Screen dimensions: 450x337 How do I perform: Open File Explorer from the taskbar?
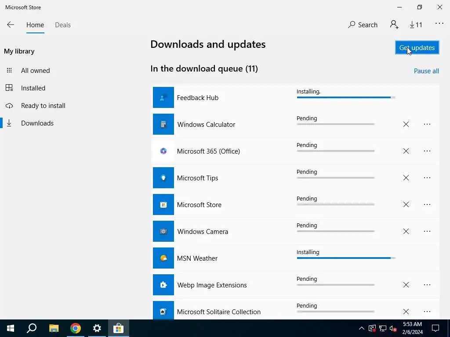54,328
